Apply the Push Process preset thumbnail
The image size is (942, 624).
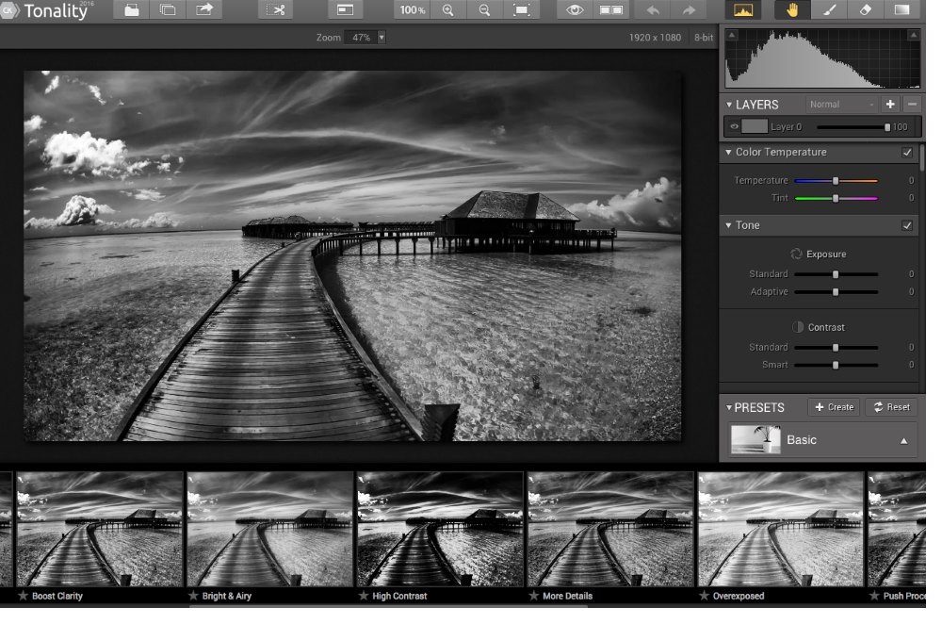(897, 529)
